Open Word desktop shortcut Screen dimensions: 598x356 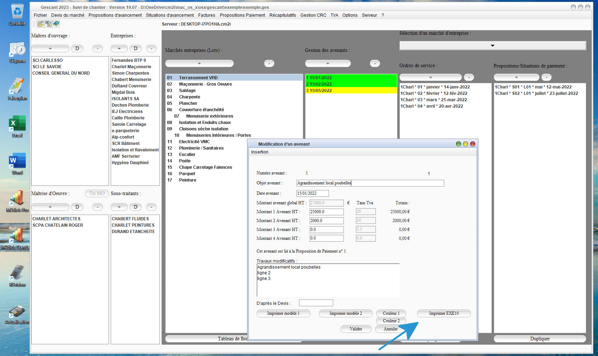(x=17, y=164)
